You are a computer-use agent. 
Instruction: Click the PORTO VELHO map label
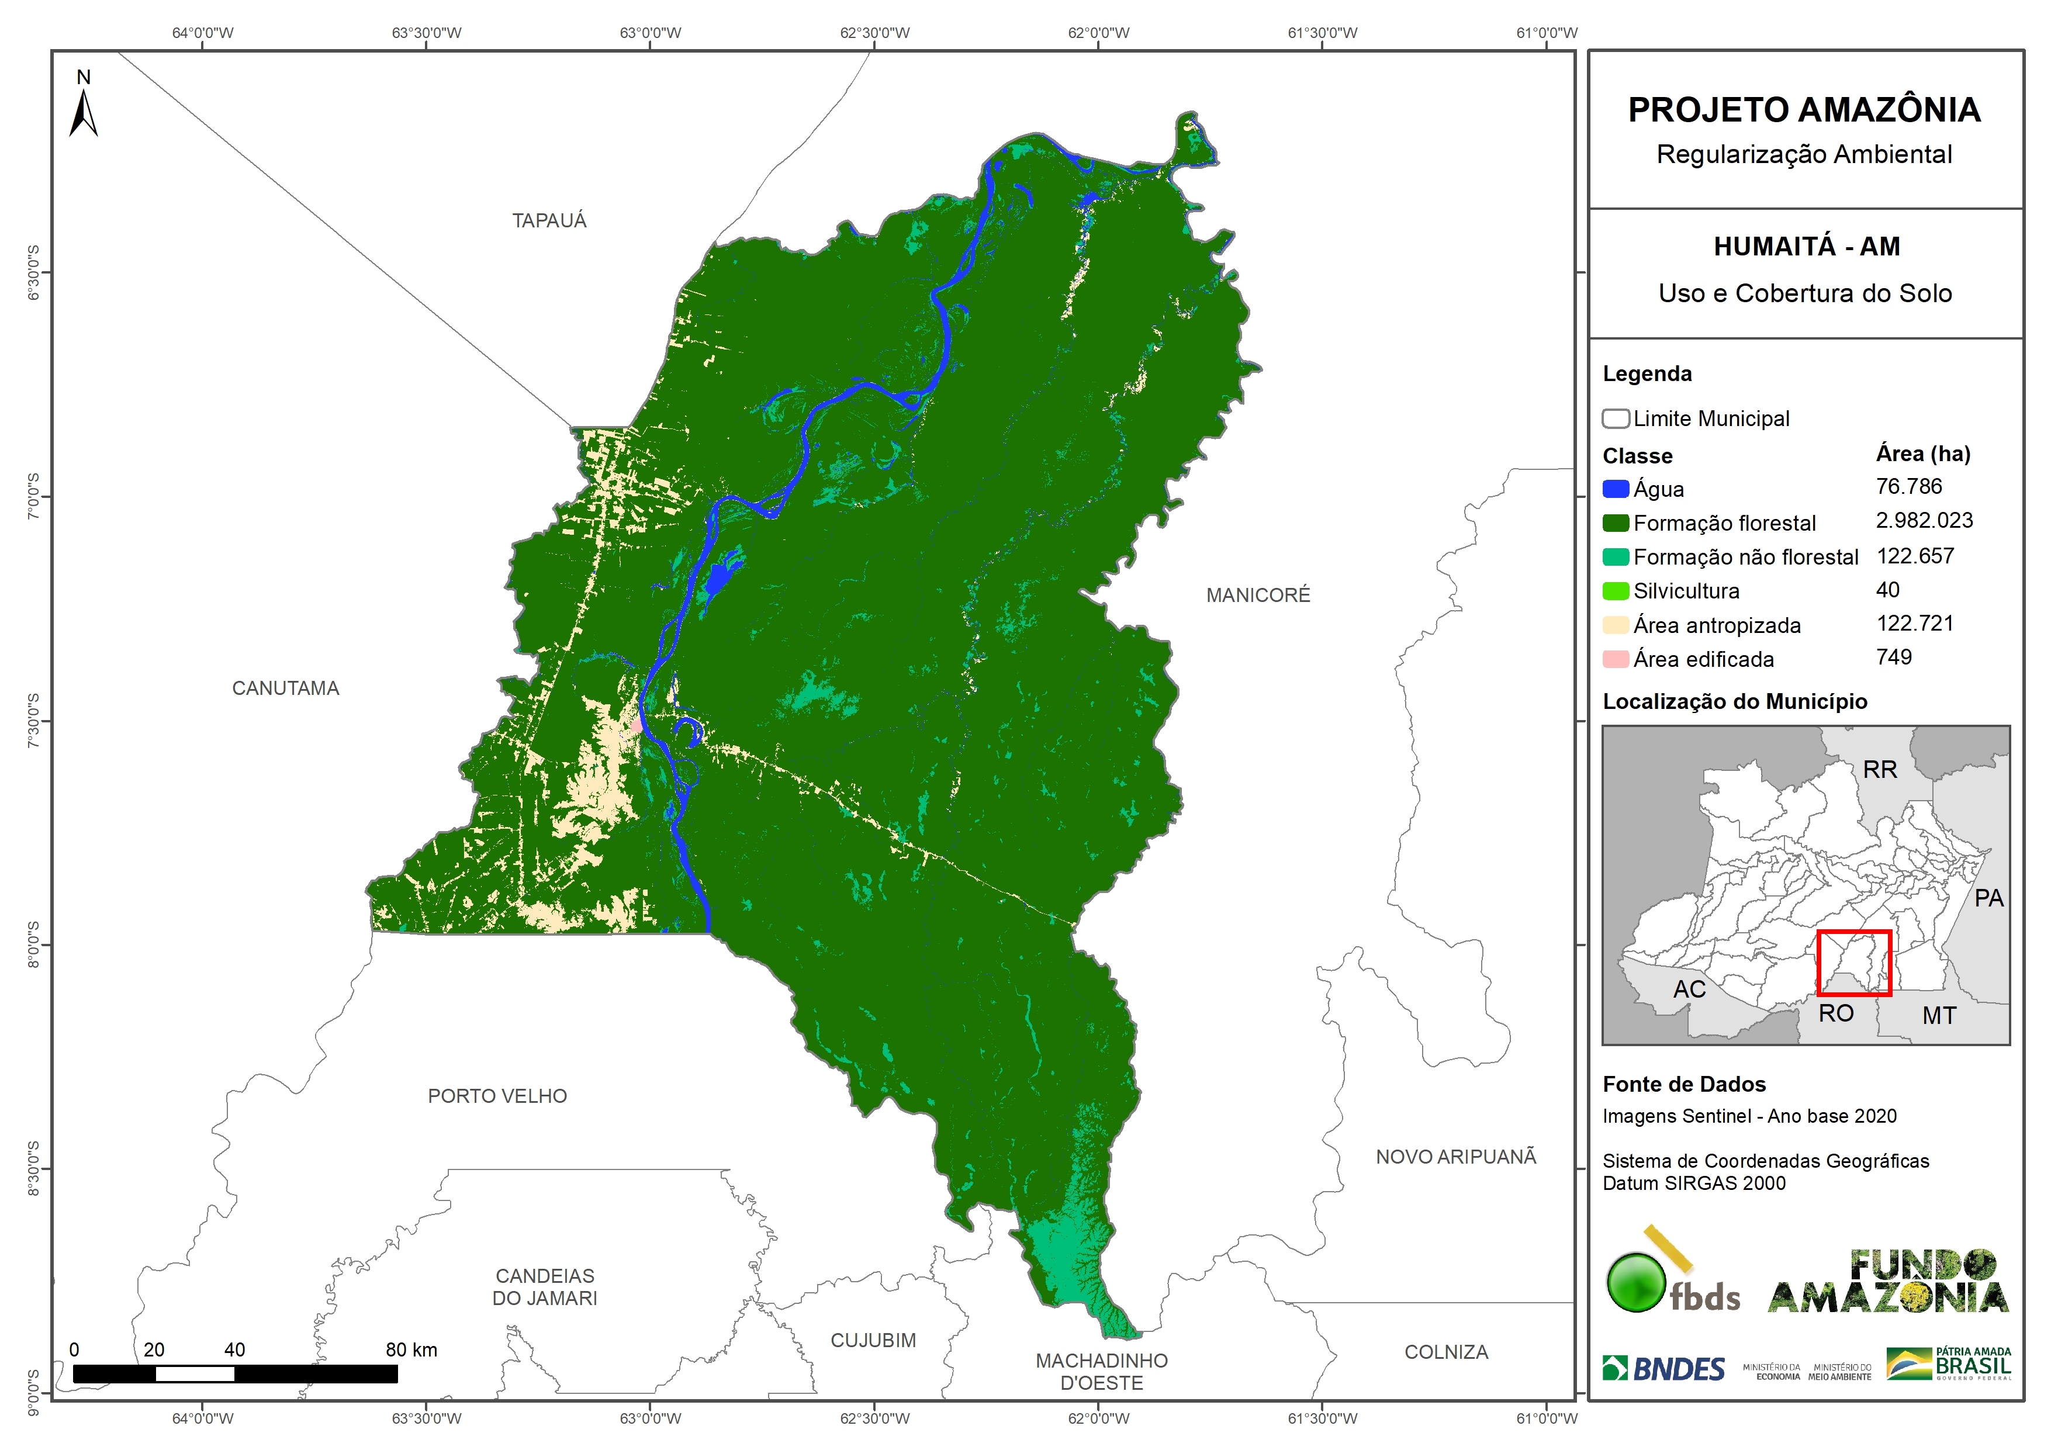[497, 1096]
